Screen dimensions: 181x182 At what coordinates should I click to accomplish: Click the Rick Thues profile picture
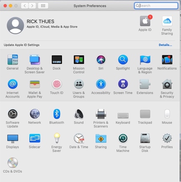coord(16,25)
